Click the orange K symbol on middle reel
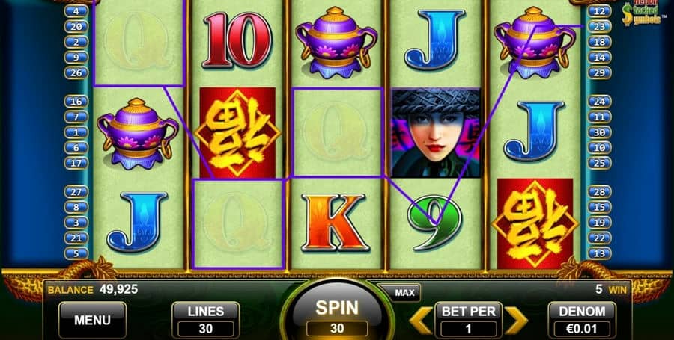 click(x=336, y=222)
